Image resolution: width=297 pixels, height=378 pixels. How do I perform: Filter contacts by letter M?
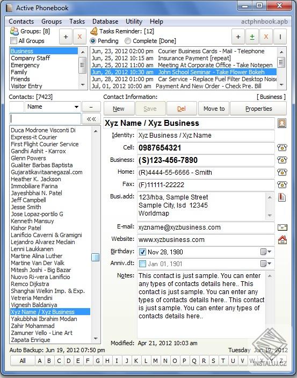(155, 361)
